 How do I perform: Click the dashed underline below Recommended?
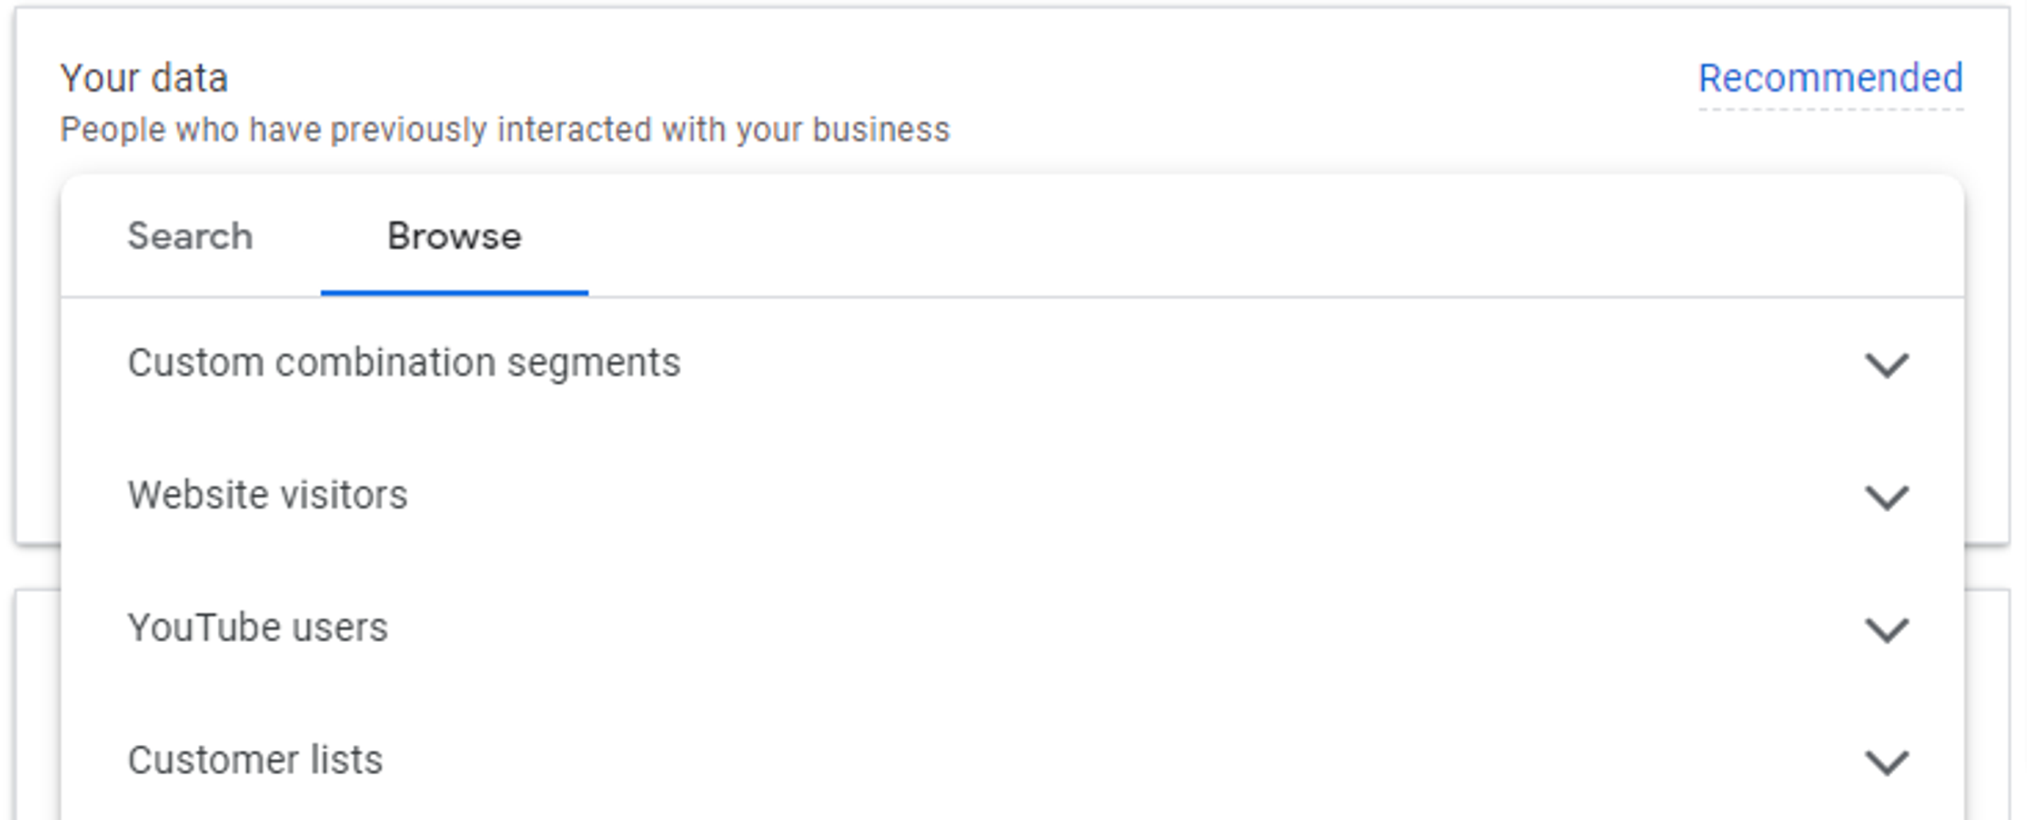pyautogui.click(x=1830, y=108)
